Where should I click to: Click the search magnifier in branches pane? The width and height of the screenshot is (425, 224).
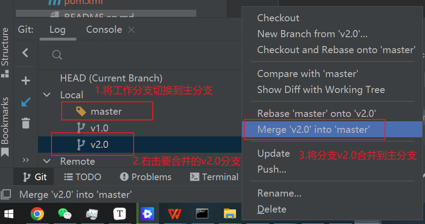click(x=57, y=55)
